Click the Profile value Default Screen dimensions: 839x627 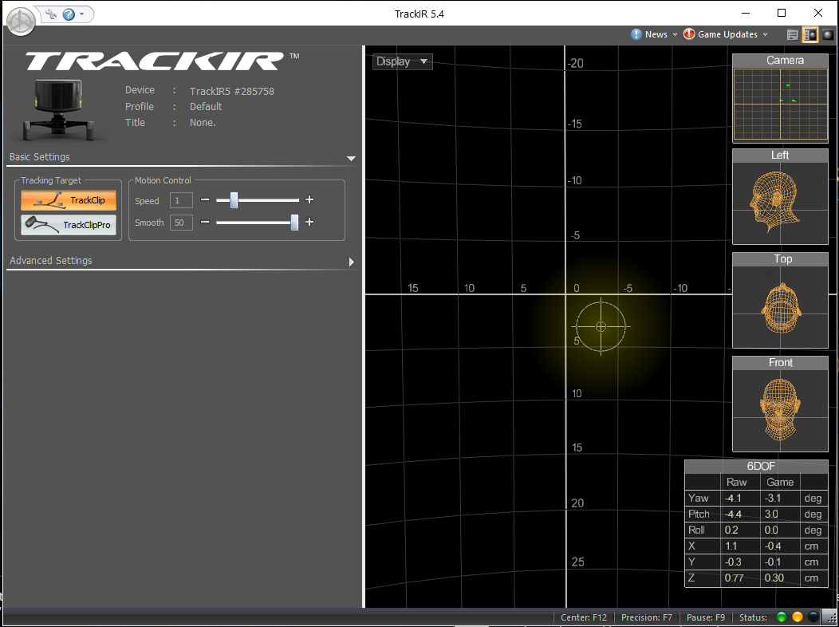pos(206,106)
